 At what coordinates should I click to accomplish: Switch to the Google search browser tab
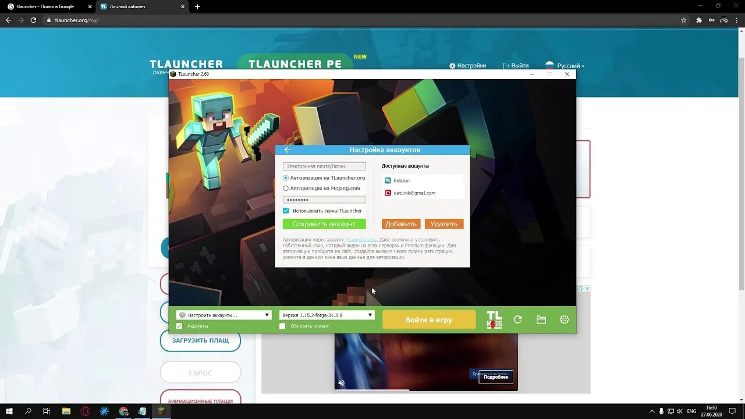click(49, 6)
